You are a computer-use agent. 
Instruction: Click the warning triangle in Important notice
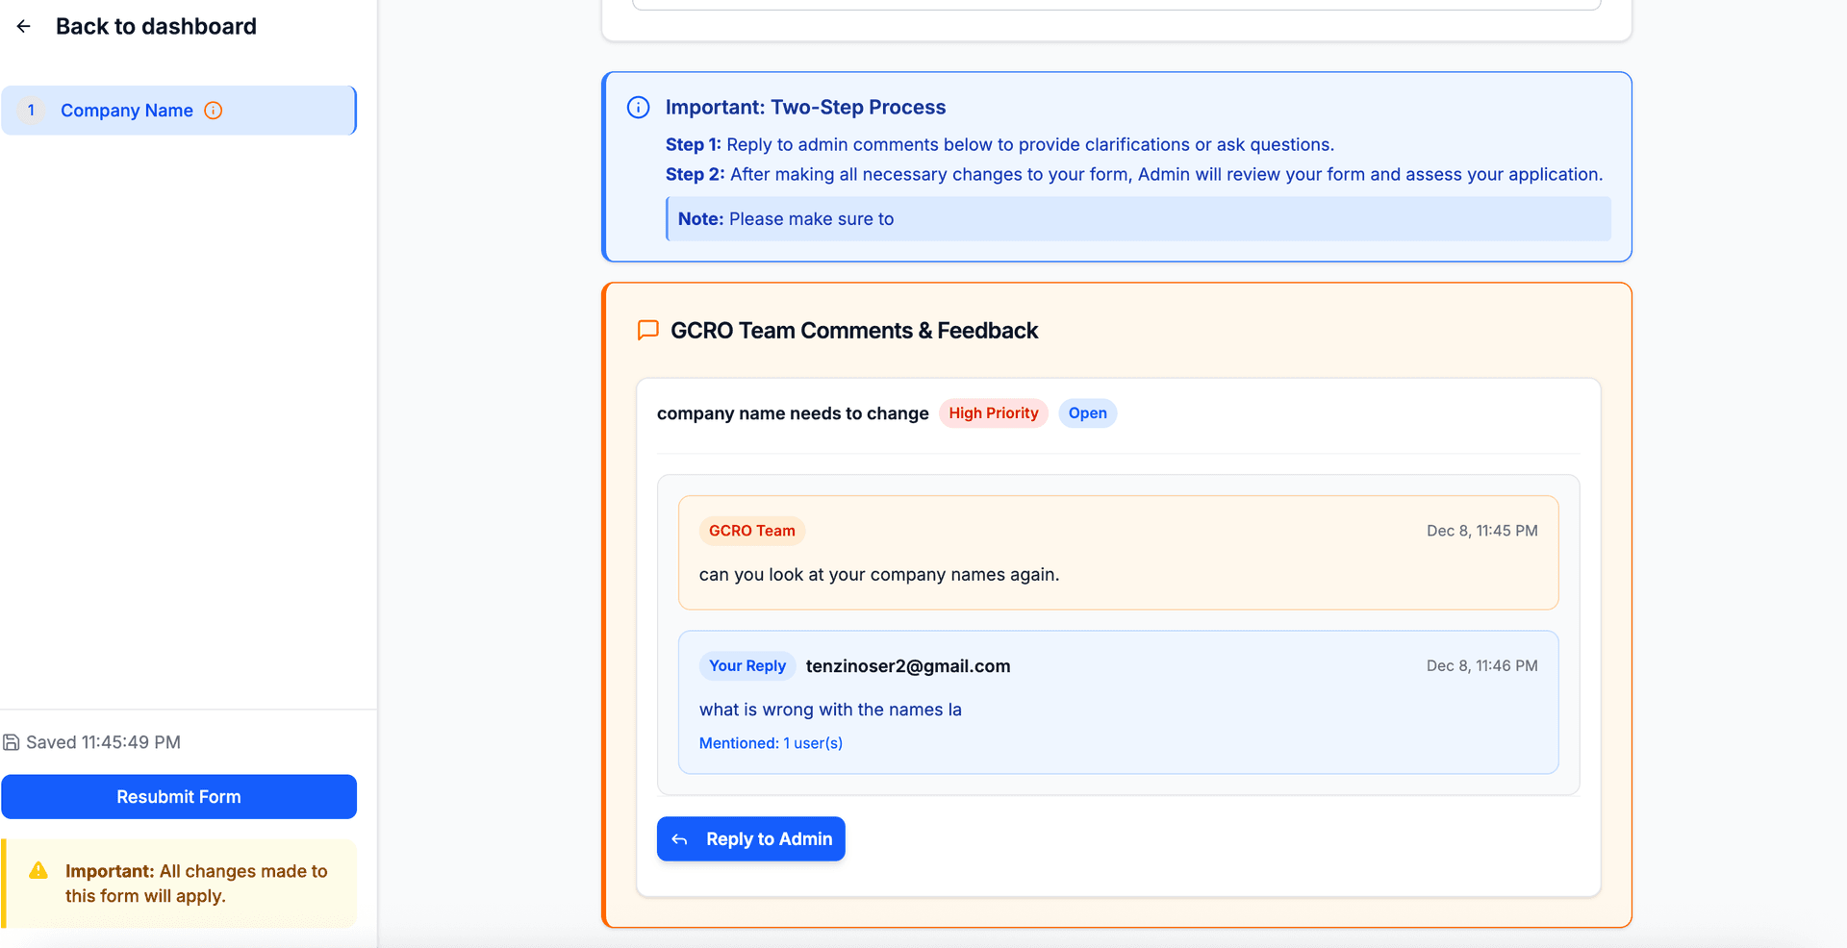point(38,871)
